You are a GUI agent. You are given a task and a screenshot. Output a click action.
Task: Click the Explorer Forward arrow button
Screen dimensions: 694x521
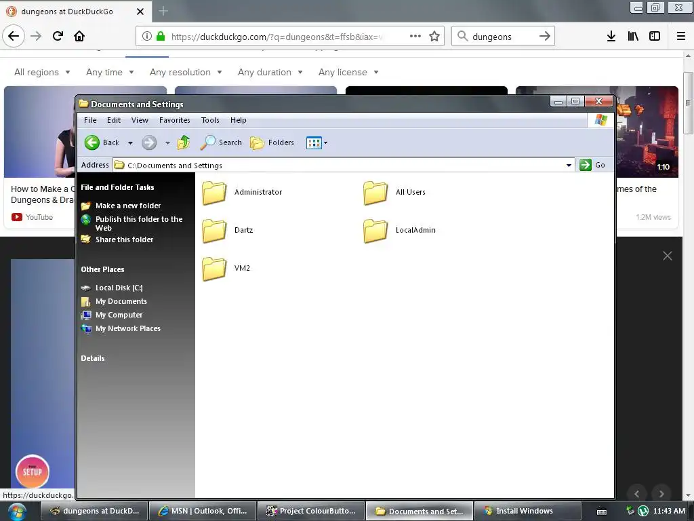pos(149,142)
